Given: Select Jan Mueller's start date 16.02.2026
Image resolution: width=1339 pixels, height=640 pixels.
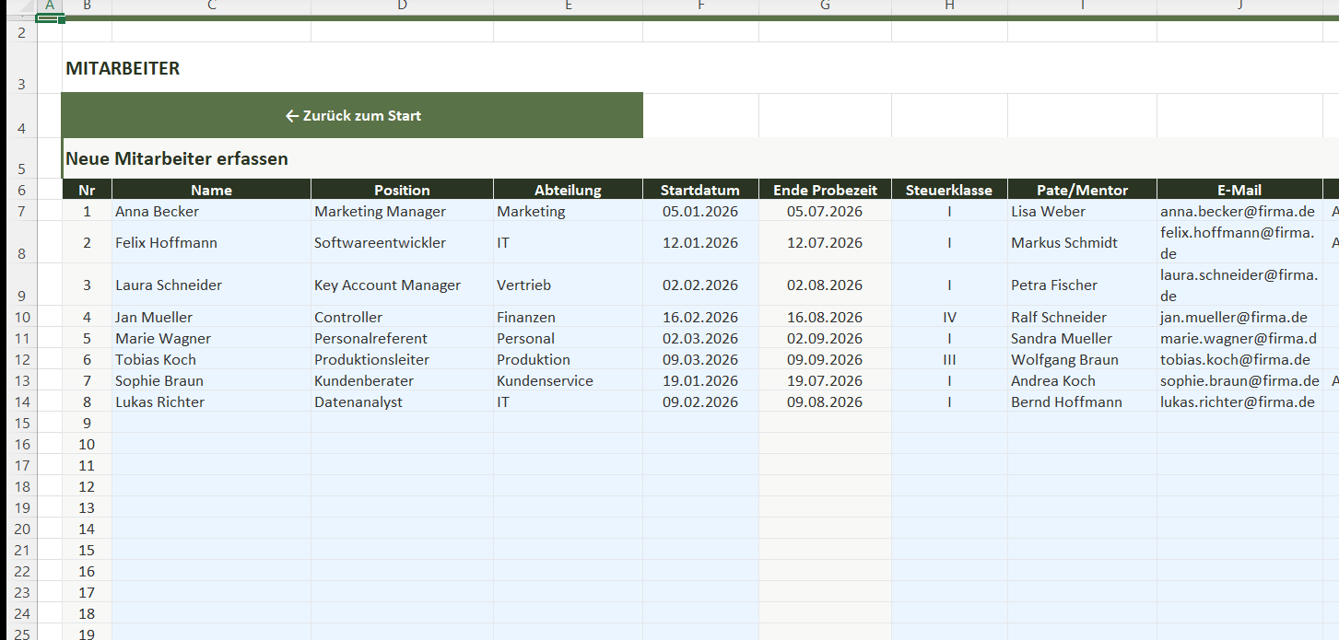Looking at the screenshot, I should (700, 318).
